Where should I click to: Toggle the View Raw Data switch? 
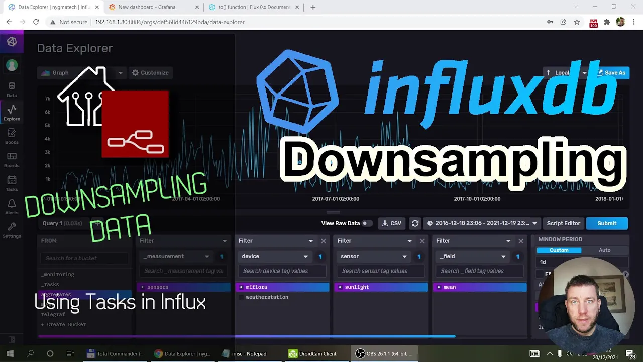click(x=367, y=223)
